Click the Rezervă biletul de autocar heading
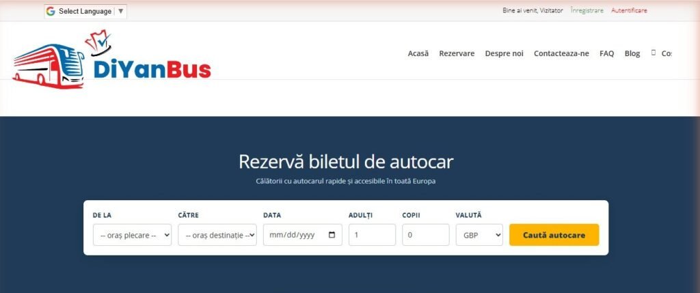Viewport: 700px width, 293px height. click(346, 162)
